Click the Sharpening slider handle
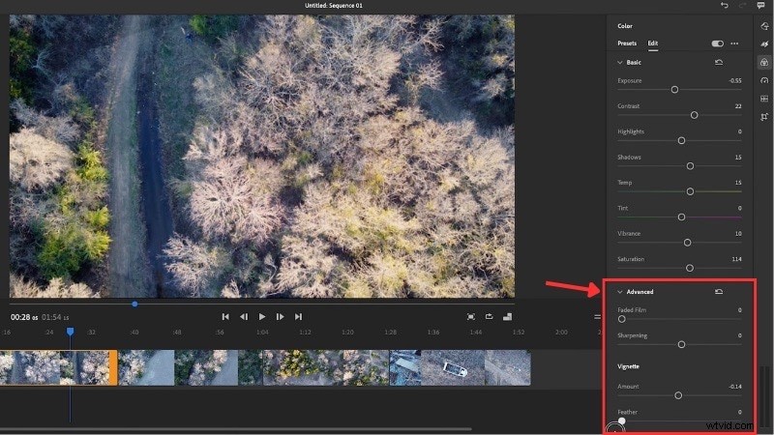Screen dimensions: 774x435 point(681,344)
